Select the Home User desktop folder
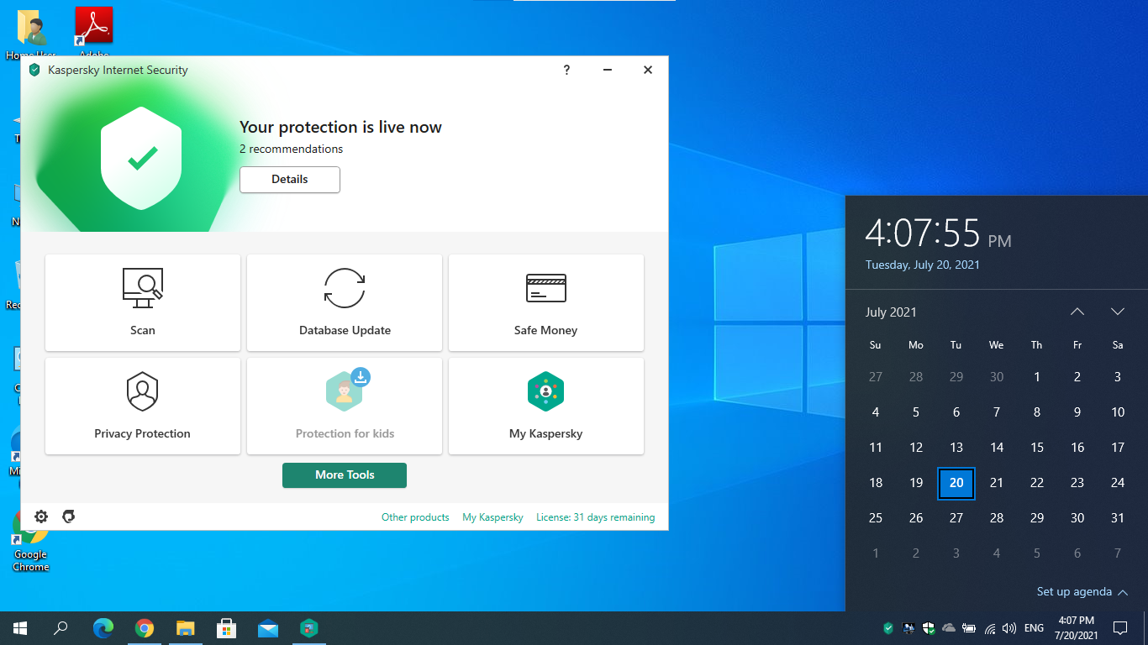Image resolution: width=1148 pixels, height=645 pixels. click(32, 34)
